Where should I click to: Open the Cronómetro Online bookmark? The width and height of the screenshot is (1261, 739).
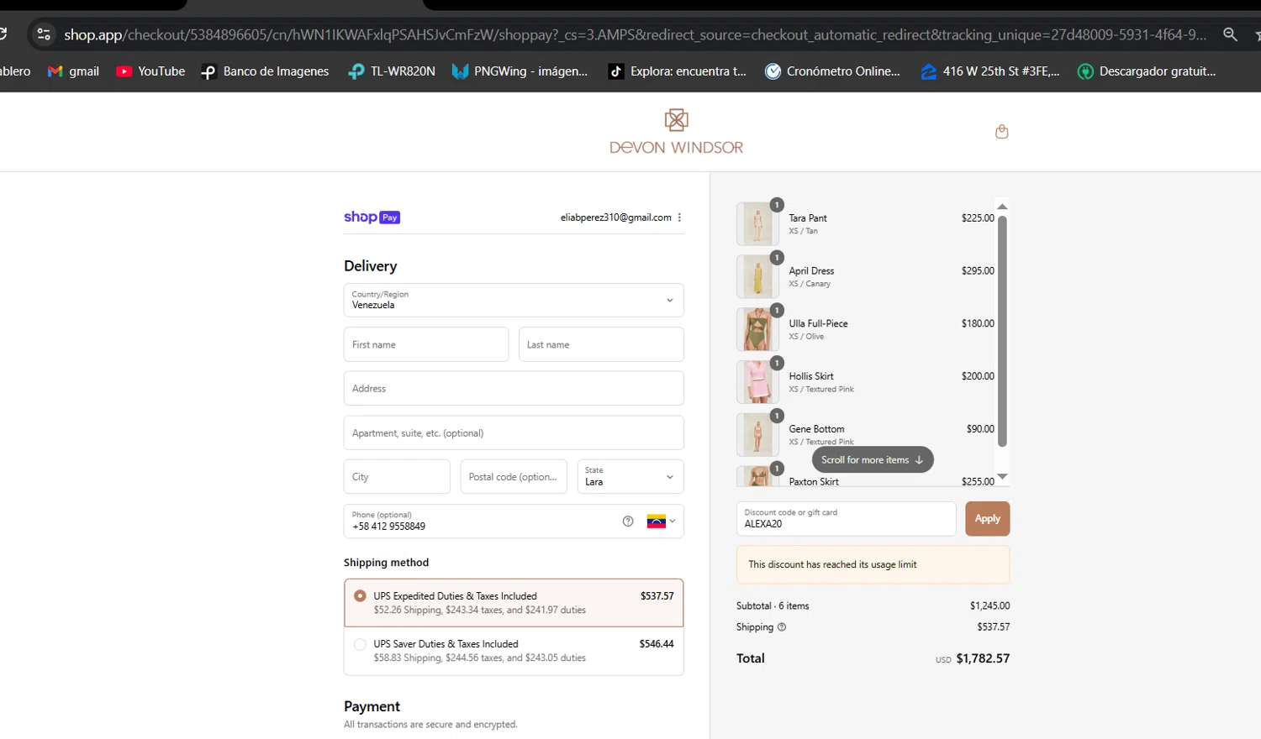pyautogui.click(x=832, y=71)
